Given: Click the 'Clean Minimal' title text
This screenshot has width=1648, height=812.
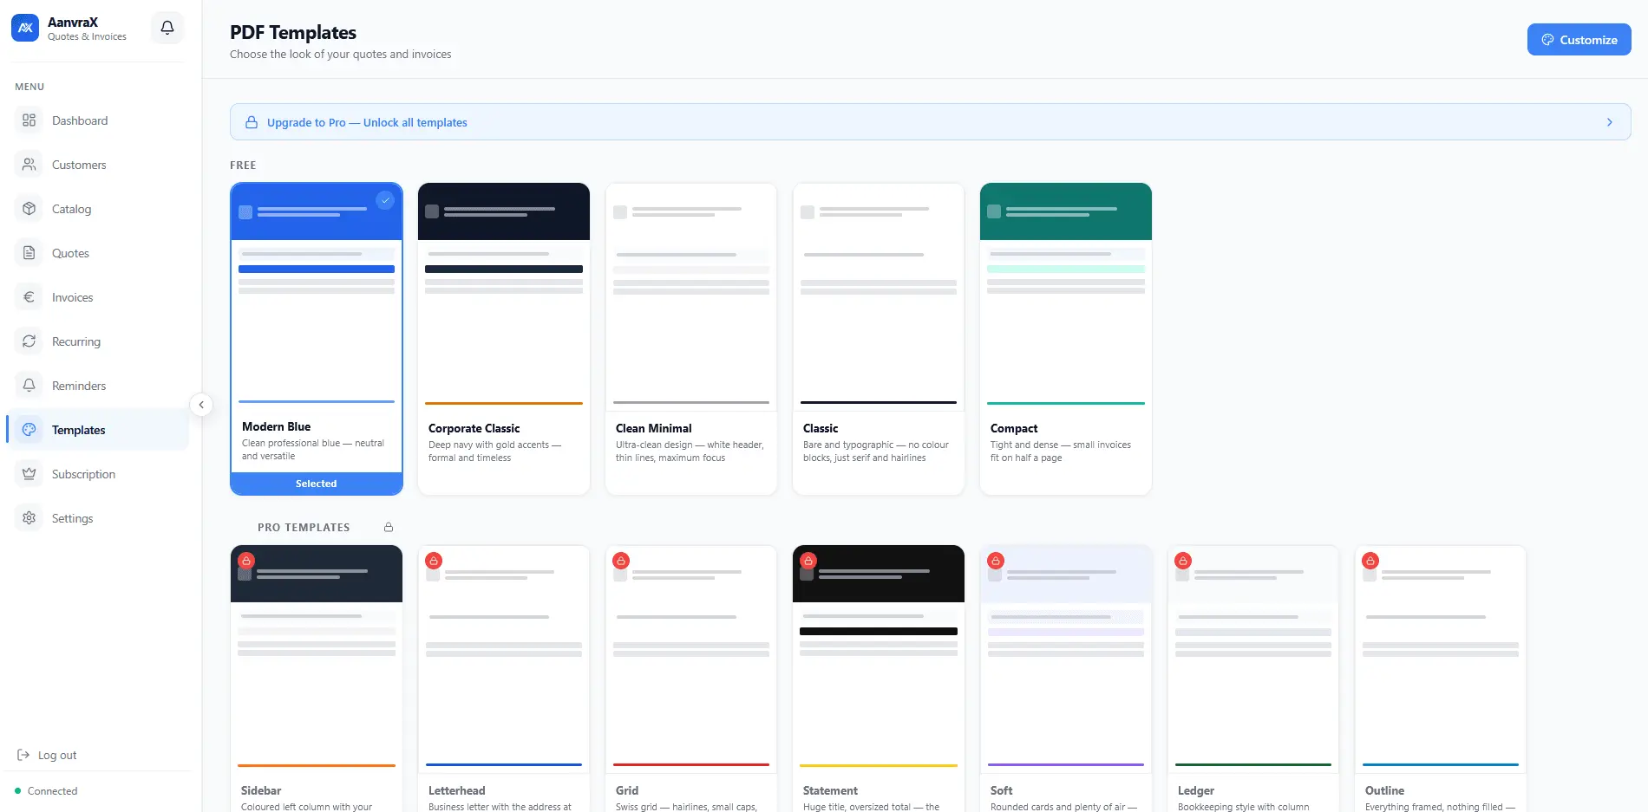Looking at the screenshot, I should click(x=654, y=428).
